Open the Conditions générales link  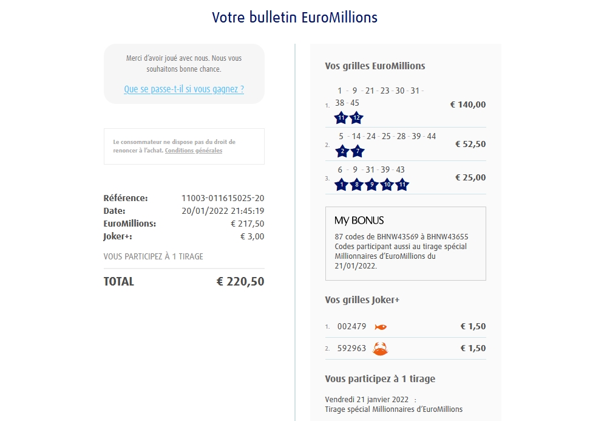pyautogui.click(x=194, y=151)
